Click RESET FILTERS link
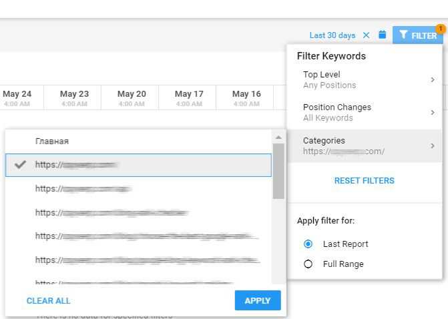Screen dimensions: 448x319 (x=364, y=181)
